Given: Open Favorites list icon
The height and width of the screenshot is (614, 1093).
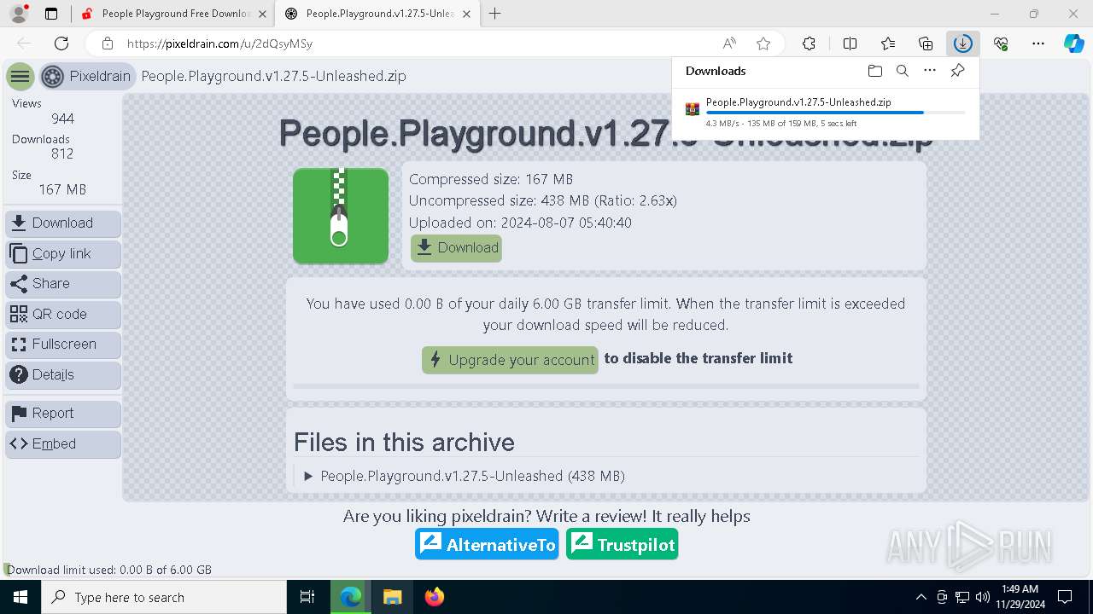Looking at the screenshot, I should (888, 43).
